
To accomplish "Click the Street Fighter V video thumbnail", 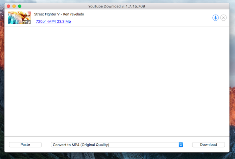I will click(x=19, y=18).
